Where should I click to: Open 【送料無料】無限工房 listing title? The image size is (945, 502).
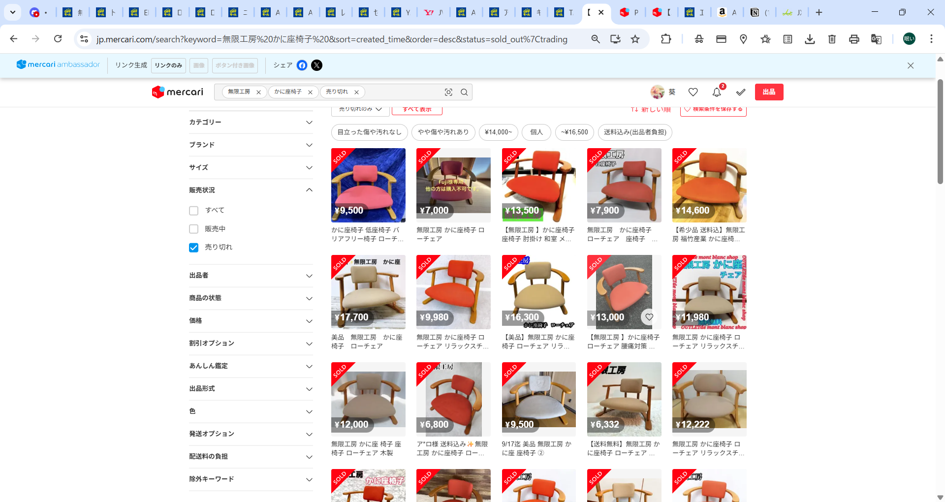(x=624, y=448)
